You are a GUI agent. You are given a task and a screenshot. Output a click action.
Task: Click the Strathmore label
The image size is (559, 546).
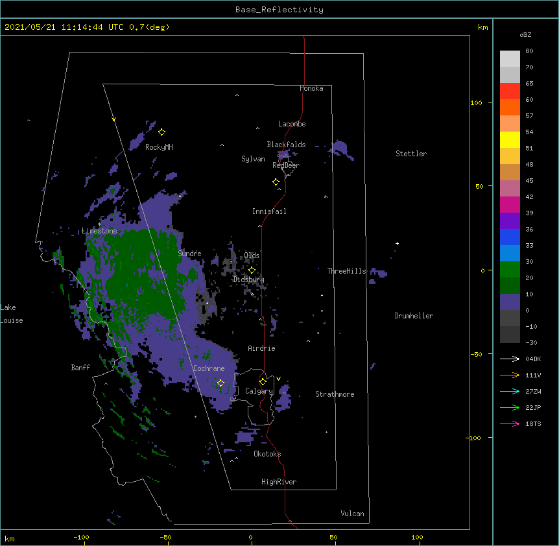(x=335, y=394)
